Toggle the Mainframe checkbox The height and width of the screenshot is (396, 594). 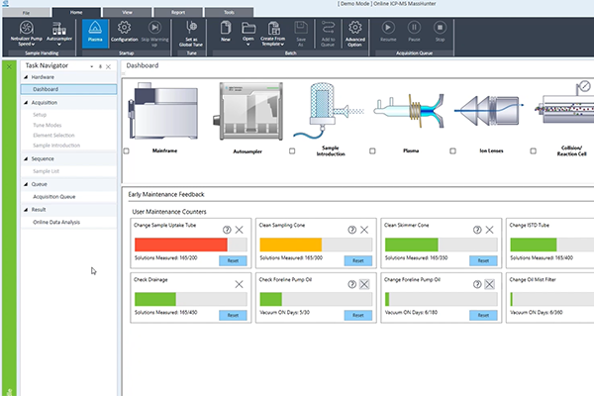coord(127,150)
